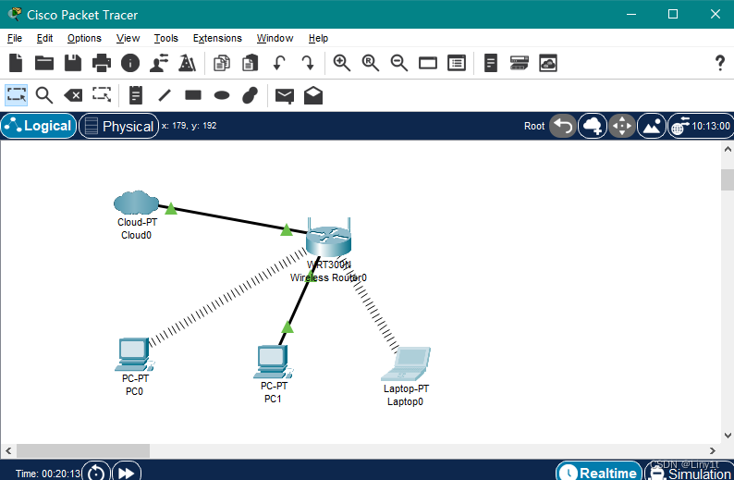Switch to Realtime mode
Viewport: 734px width, 480px height.
coord(599,472)
